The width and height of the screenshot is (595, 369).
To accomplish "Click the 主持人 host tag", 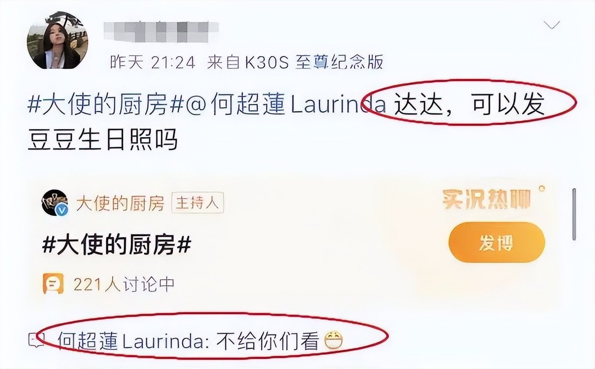I will [198, 203].
